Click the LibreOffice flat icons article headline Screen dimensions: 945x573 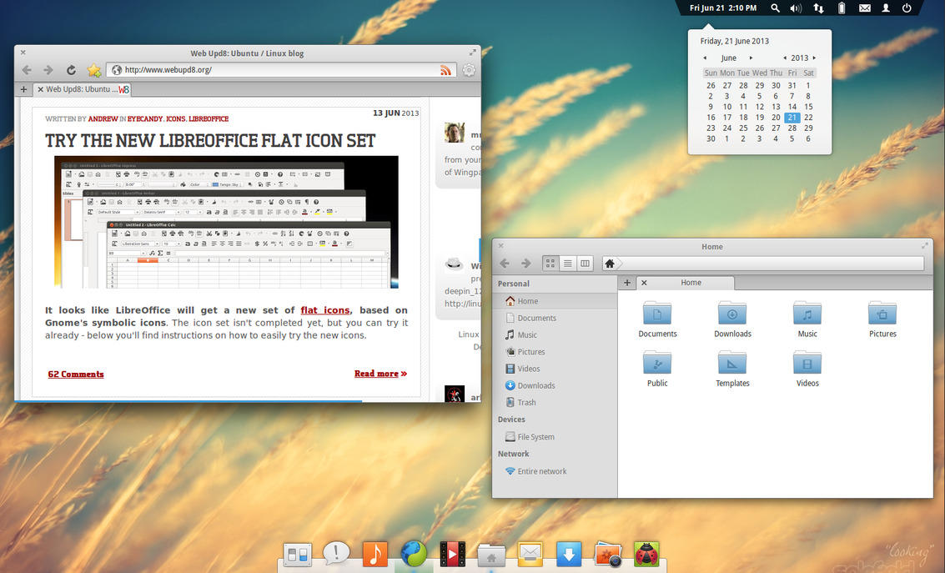coord(210,141)
